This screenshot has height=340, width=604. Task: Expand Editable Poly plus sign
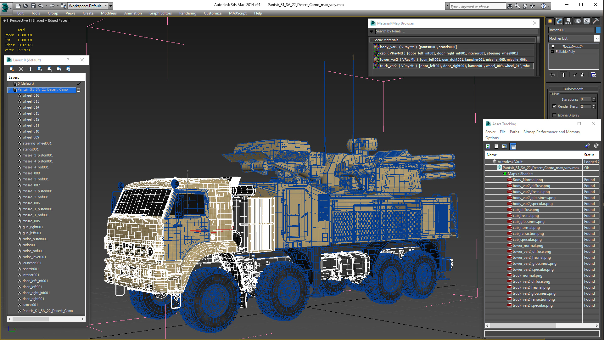(x=552, y=52)
